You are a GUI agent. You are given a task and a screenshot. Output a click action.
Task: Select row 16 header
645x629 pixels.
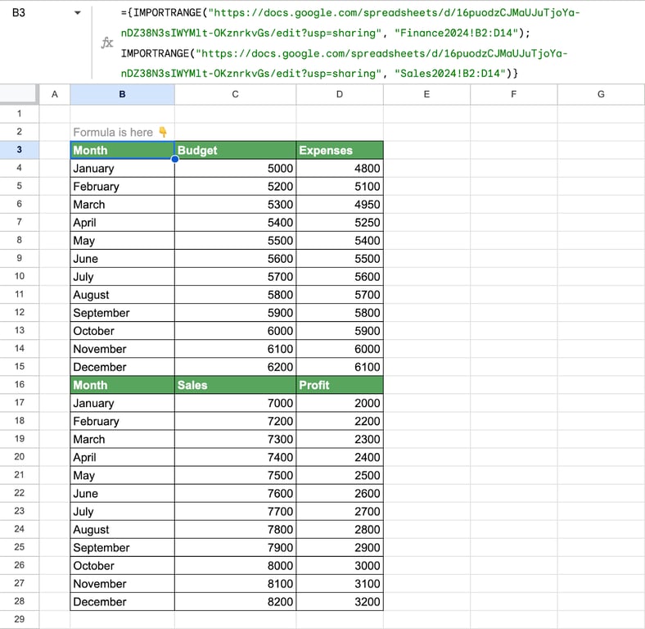coord(20,384)
